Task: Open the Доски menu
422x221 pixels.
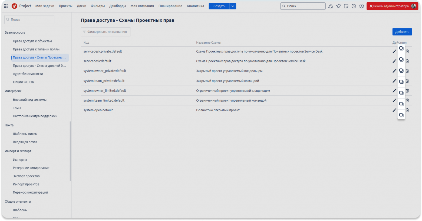Action: tap(81, 6)
